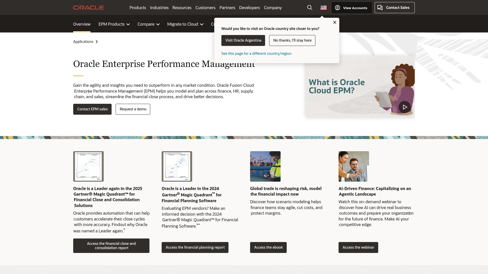Click the breadcrumb chevron after Applications
Screen dimensions: 488x274
coord(97,42)
